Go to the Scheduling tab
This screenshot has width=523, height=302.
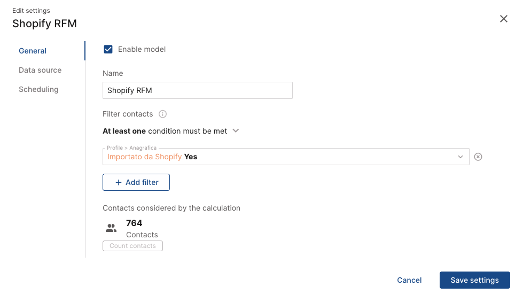coord(38,89)
